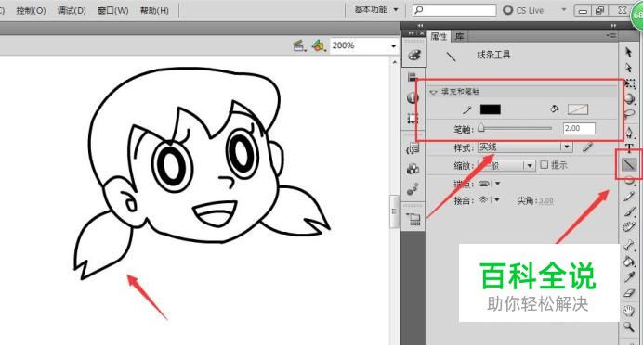
Task: Select the Pencil tool
Action: pyautogui.click(x=629, y=197)
